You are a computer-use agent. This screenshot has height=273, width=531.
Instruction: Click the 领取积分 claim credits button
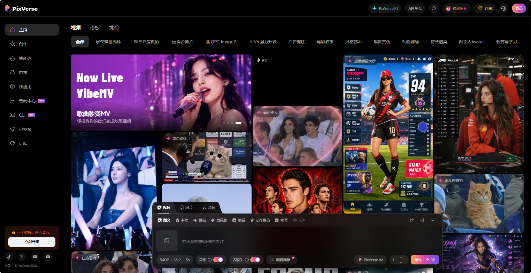456,8
